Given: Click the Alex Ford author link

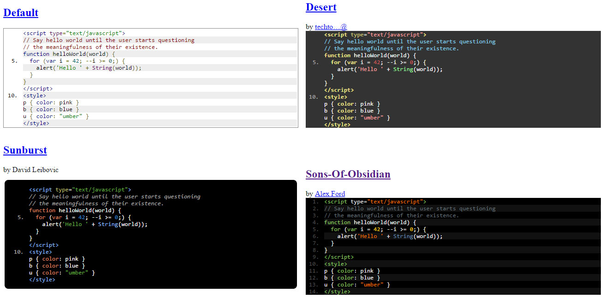Looking at the screenshot, I should tap(330, 193).
